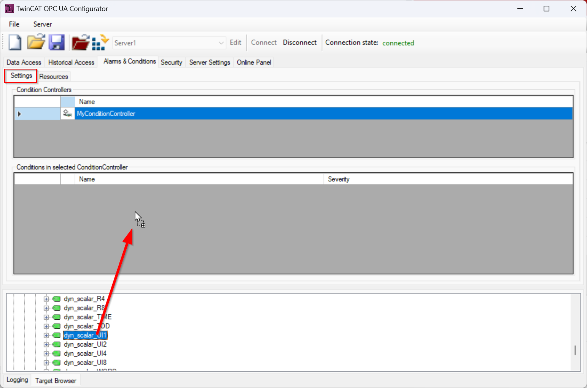The image size is (587, 388).
Task: Select the Alarms & Conditions tab
Action: [x=130, y=61]
